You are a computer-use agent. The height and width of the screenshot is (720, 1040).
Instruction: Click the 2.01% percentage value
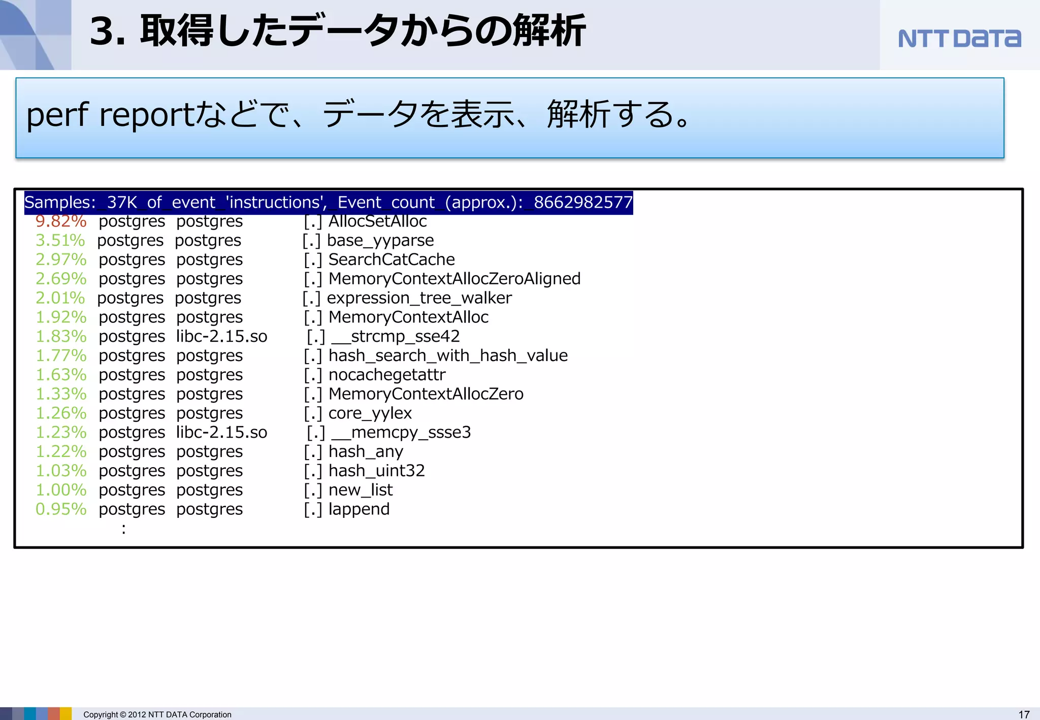[x=60, y=298]
